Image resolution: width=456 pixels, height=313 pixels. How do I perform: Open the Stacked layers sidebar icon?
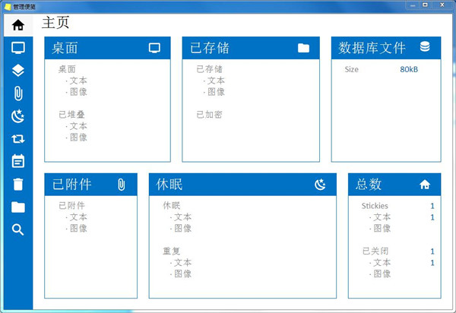(18, 71)
